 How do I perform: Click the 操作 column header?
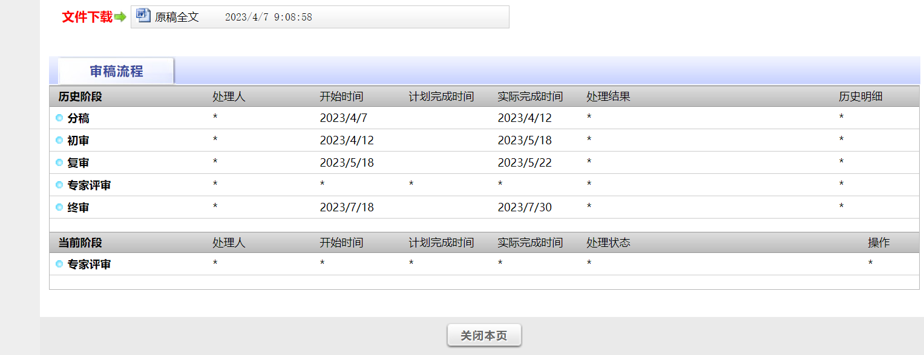879,243
